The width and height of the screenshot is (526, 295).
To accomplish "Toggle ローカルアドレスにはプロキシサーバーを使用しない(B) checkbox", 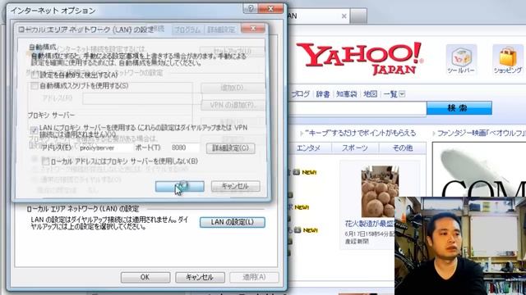I will [45, 161].
